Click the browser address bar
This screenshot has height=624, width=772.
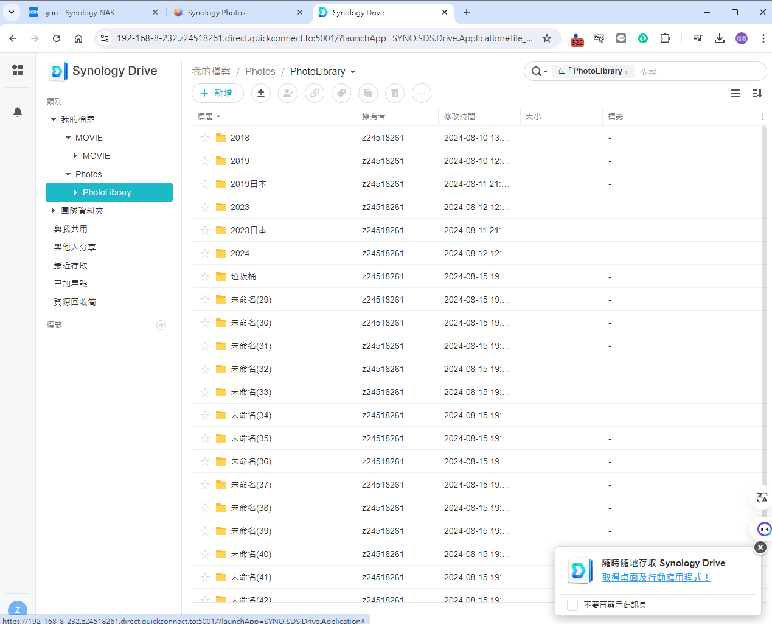(325, 38)
